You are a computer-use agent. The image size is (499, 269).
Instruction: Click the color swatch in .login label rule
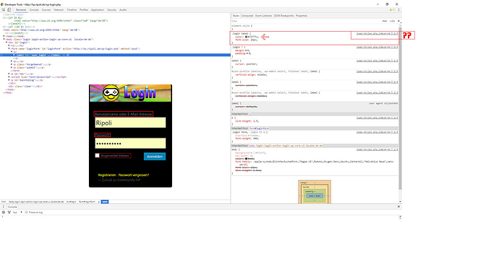tap(247, 37)
